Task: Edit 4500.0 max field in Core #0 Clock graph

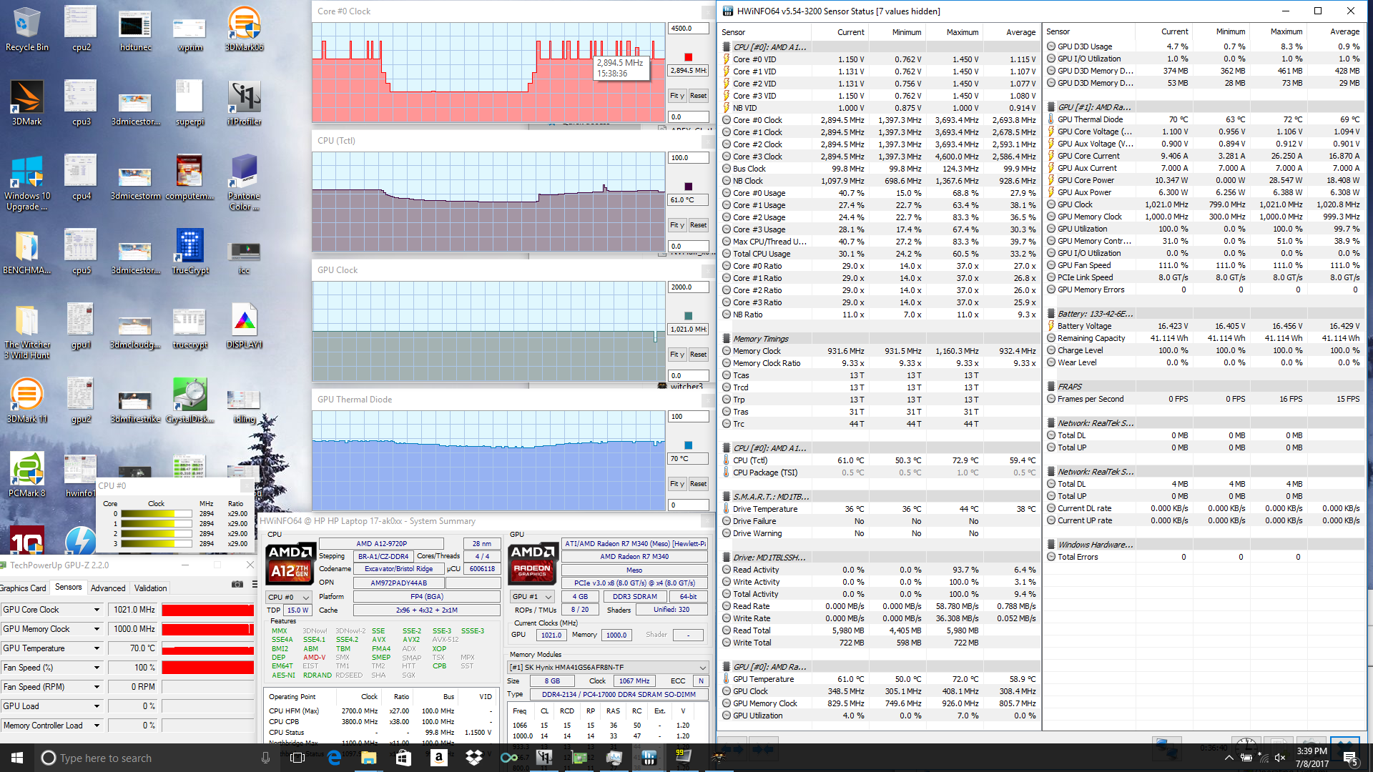Action: click(x=689, y=29)
